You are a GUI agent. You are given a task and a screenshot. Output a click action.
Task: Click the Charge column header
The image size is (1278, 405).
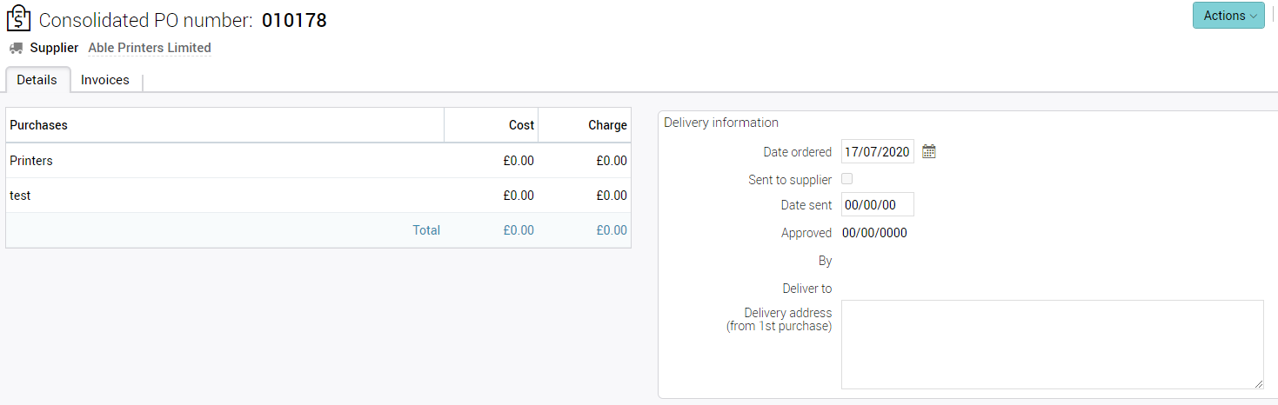pos(607,125)
